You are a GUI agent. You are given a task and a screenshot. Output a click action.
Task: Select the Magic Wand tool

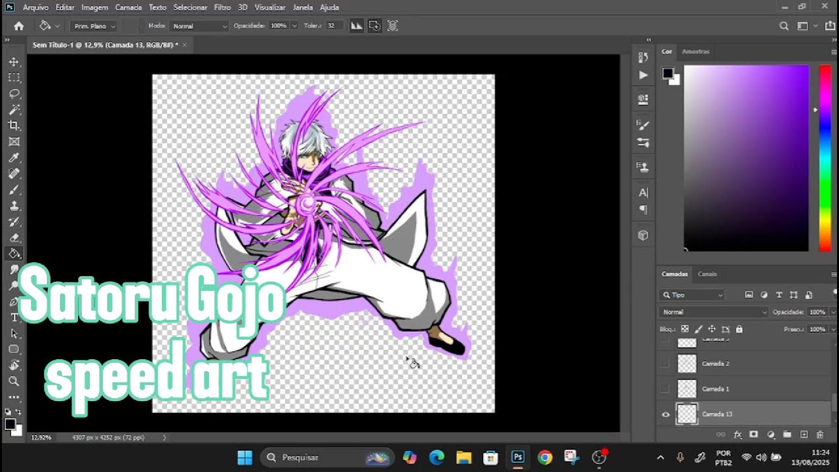coord(14,109)
